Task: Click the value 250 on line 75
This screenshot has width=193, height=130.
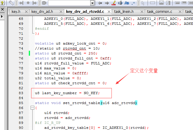Action: click(x=92, y=53)
